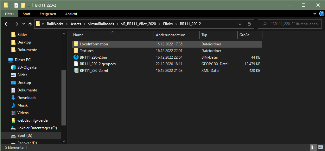This screenshot has height=151, width=325.
Task: Switch to details view layout icon
Action: tap(313, 148)
